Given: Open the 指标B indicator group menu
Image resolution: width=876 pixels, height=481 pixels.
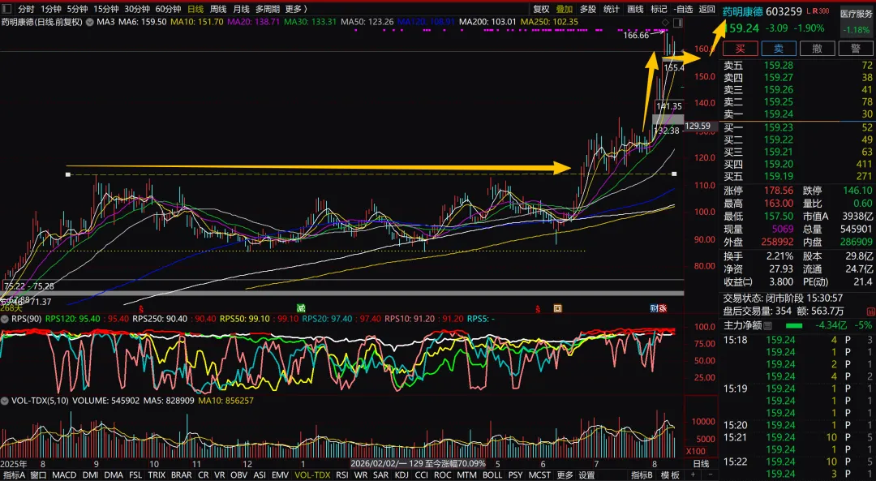Looking at the screenshot, I should pyautogui.click(x=642, y=475).
